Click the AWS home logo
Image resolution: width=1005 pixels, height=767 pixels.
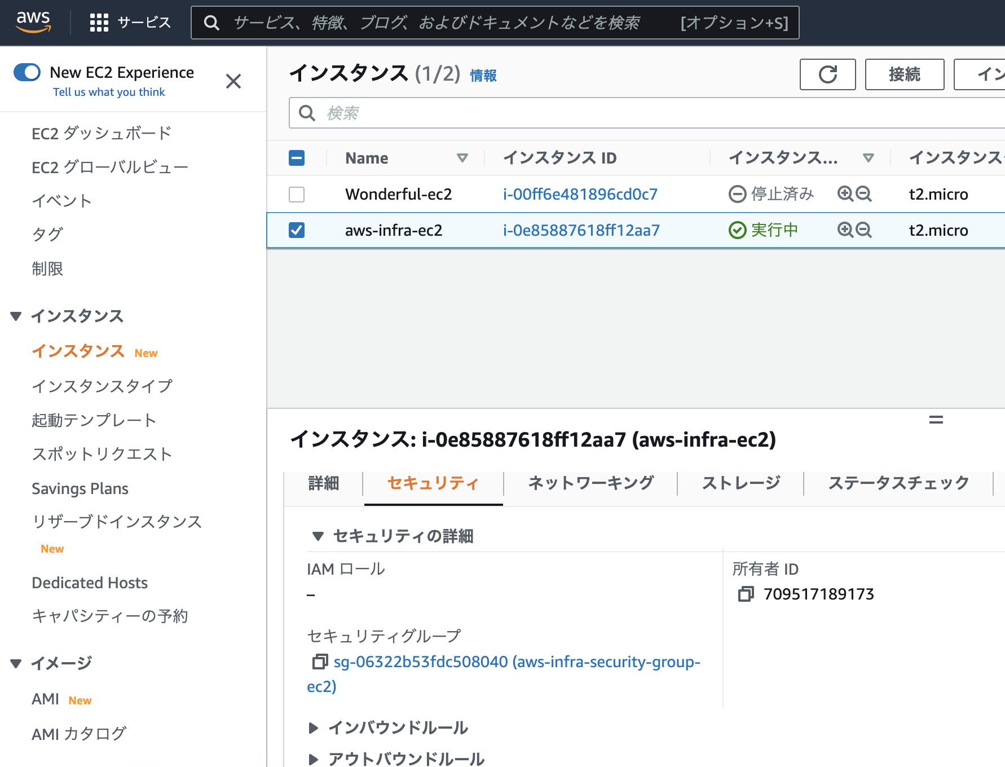34,21
